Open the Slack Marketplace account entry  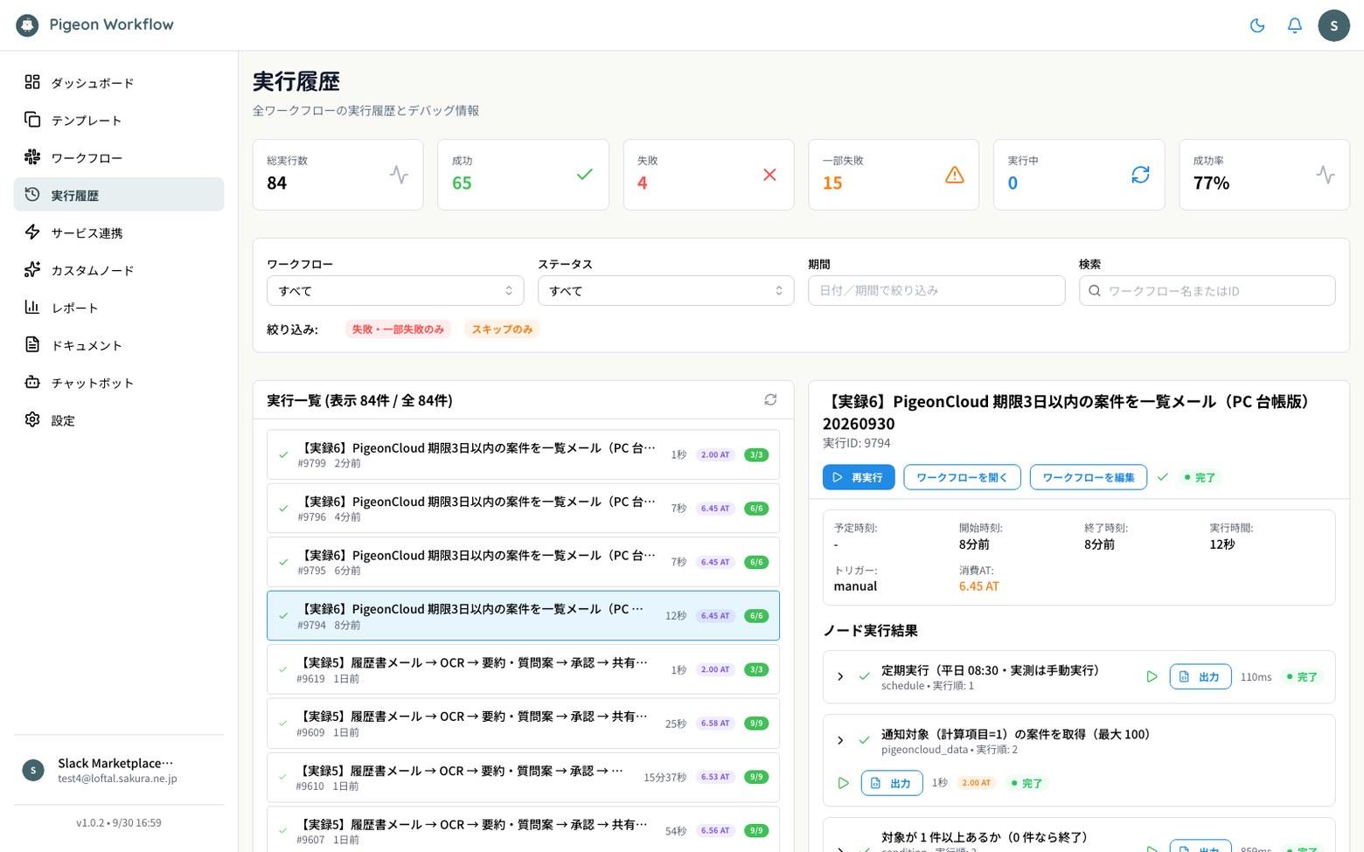119,770
